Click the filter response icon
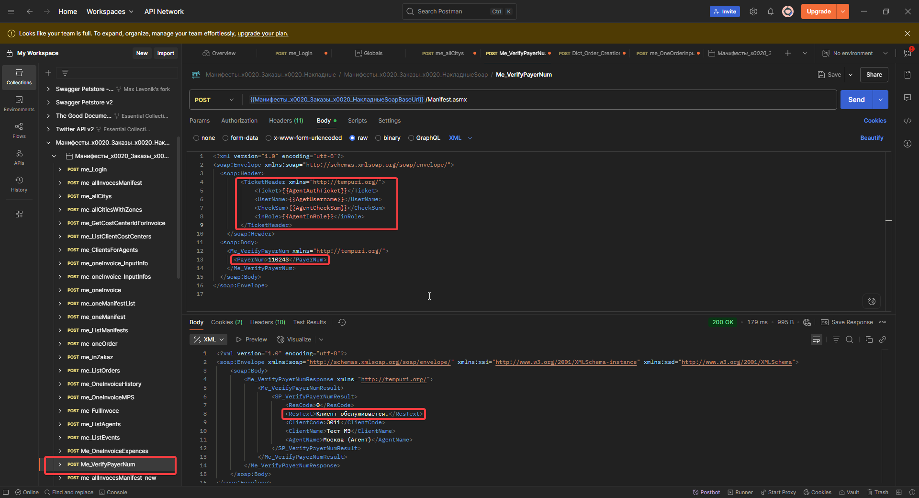This screenshot has width=919, height=498. (836, 340)
